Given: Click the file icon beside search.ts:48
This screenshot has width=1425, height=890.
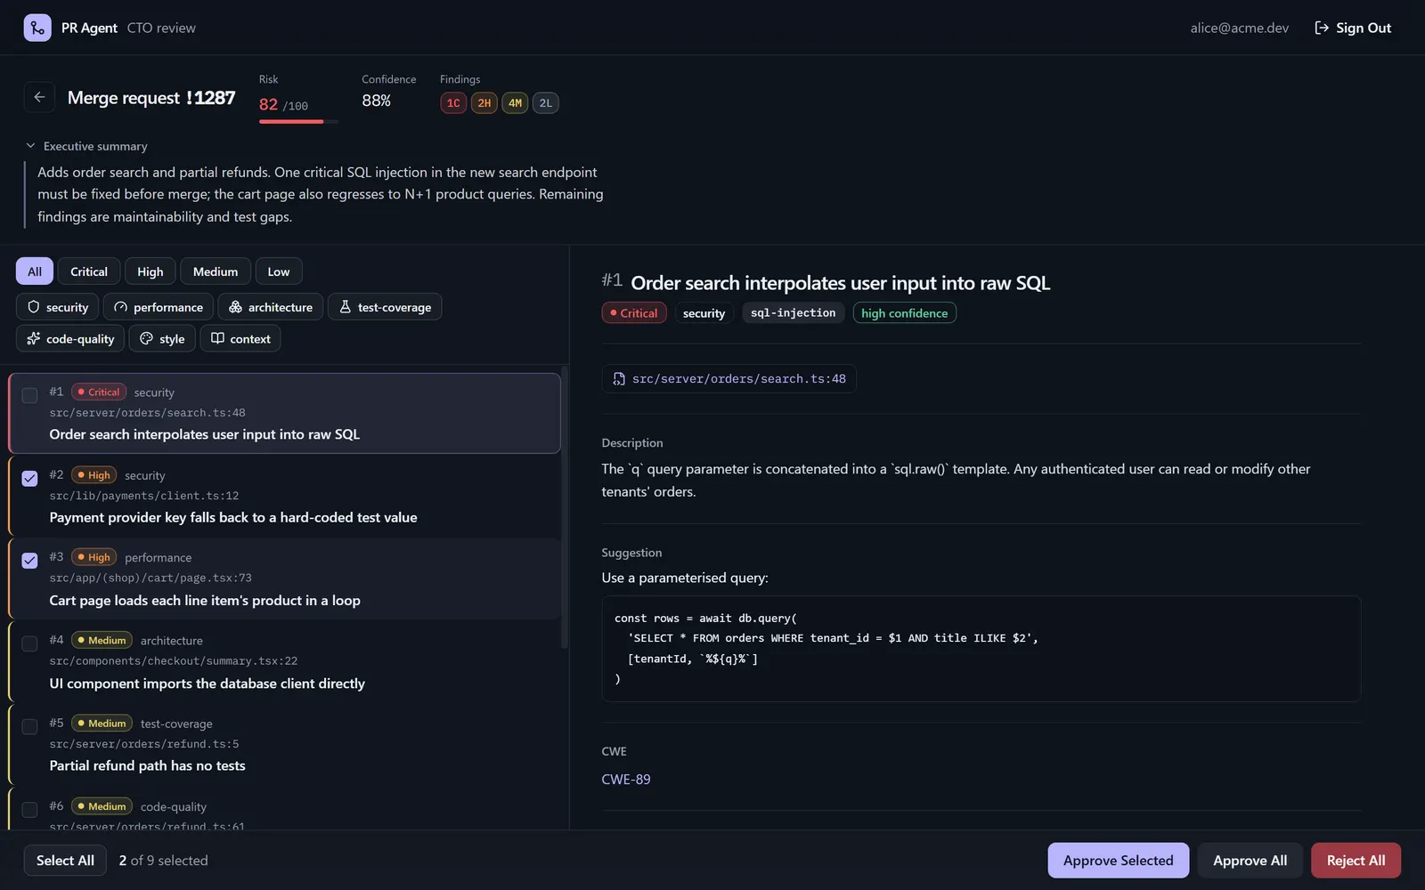Looking at the screenshot, I should pos(619,379).
